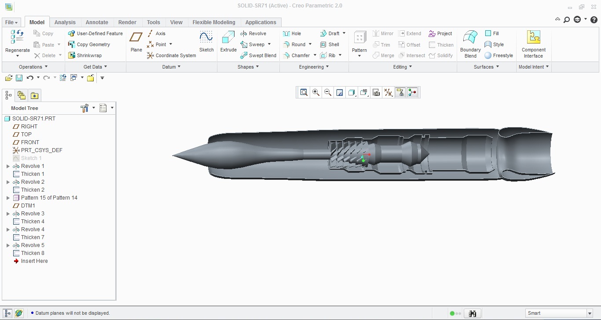Select the Swept Blend tool
The image size is (601, 320).
pyautogui.click(x=258, y=55)
